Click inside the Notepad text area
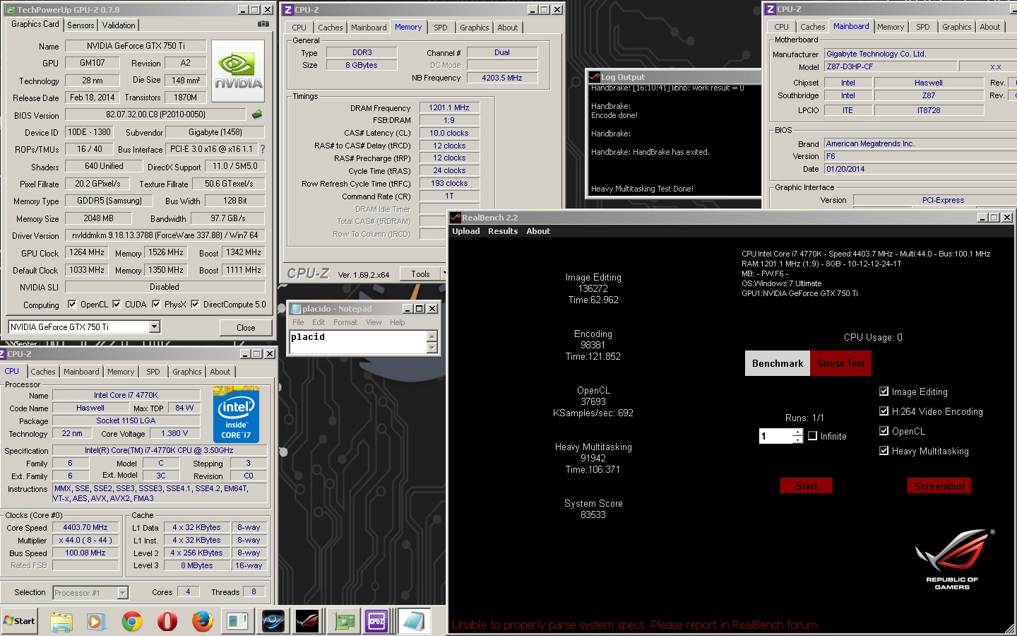 tap(358, 342)
